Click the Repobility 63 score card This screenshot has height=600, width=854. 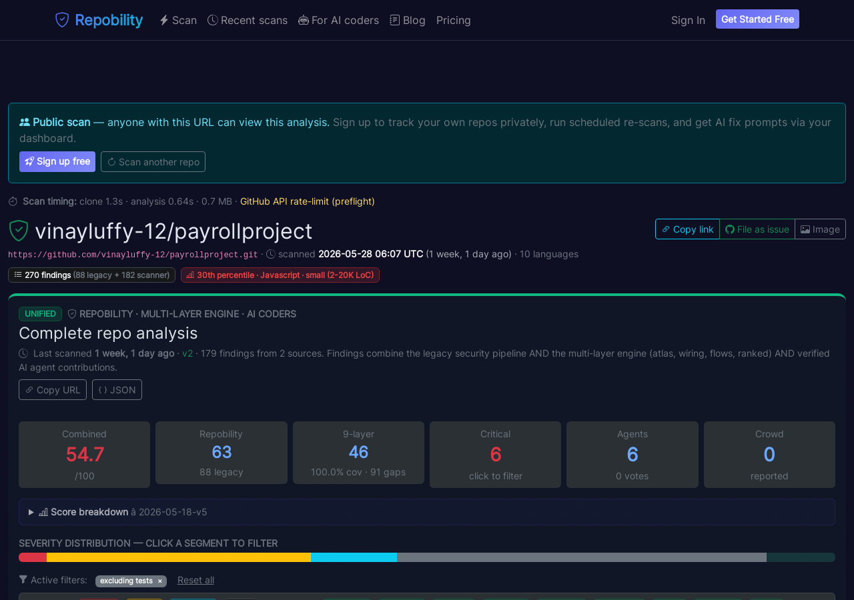pyautogui.click(x=222, y=453)
